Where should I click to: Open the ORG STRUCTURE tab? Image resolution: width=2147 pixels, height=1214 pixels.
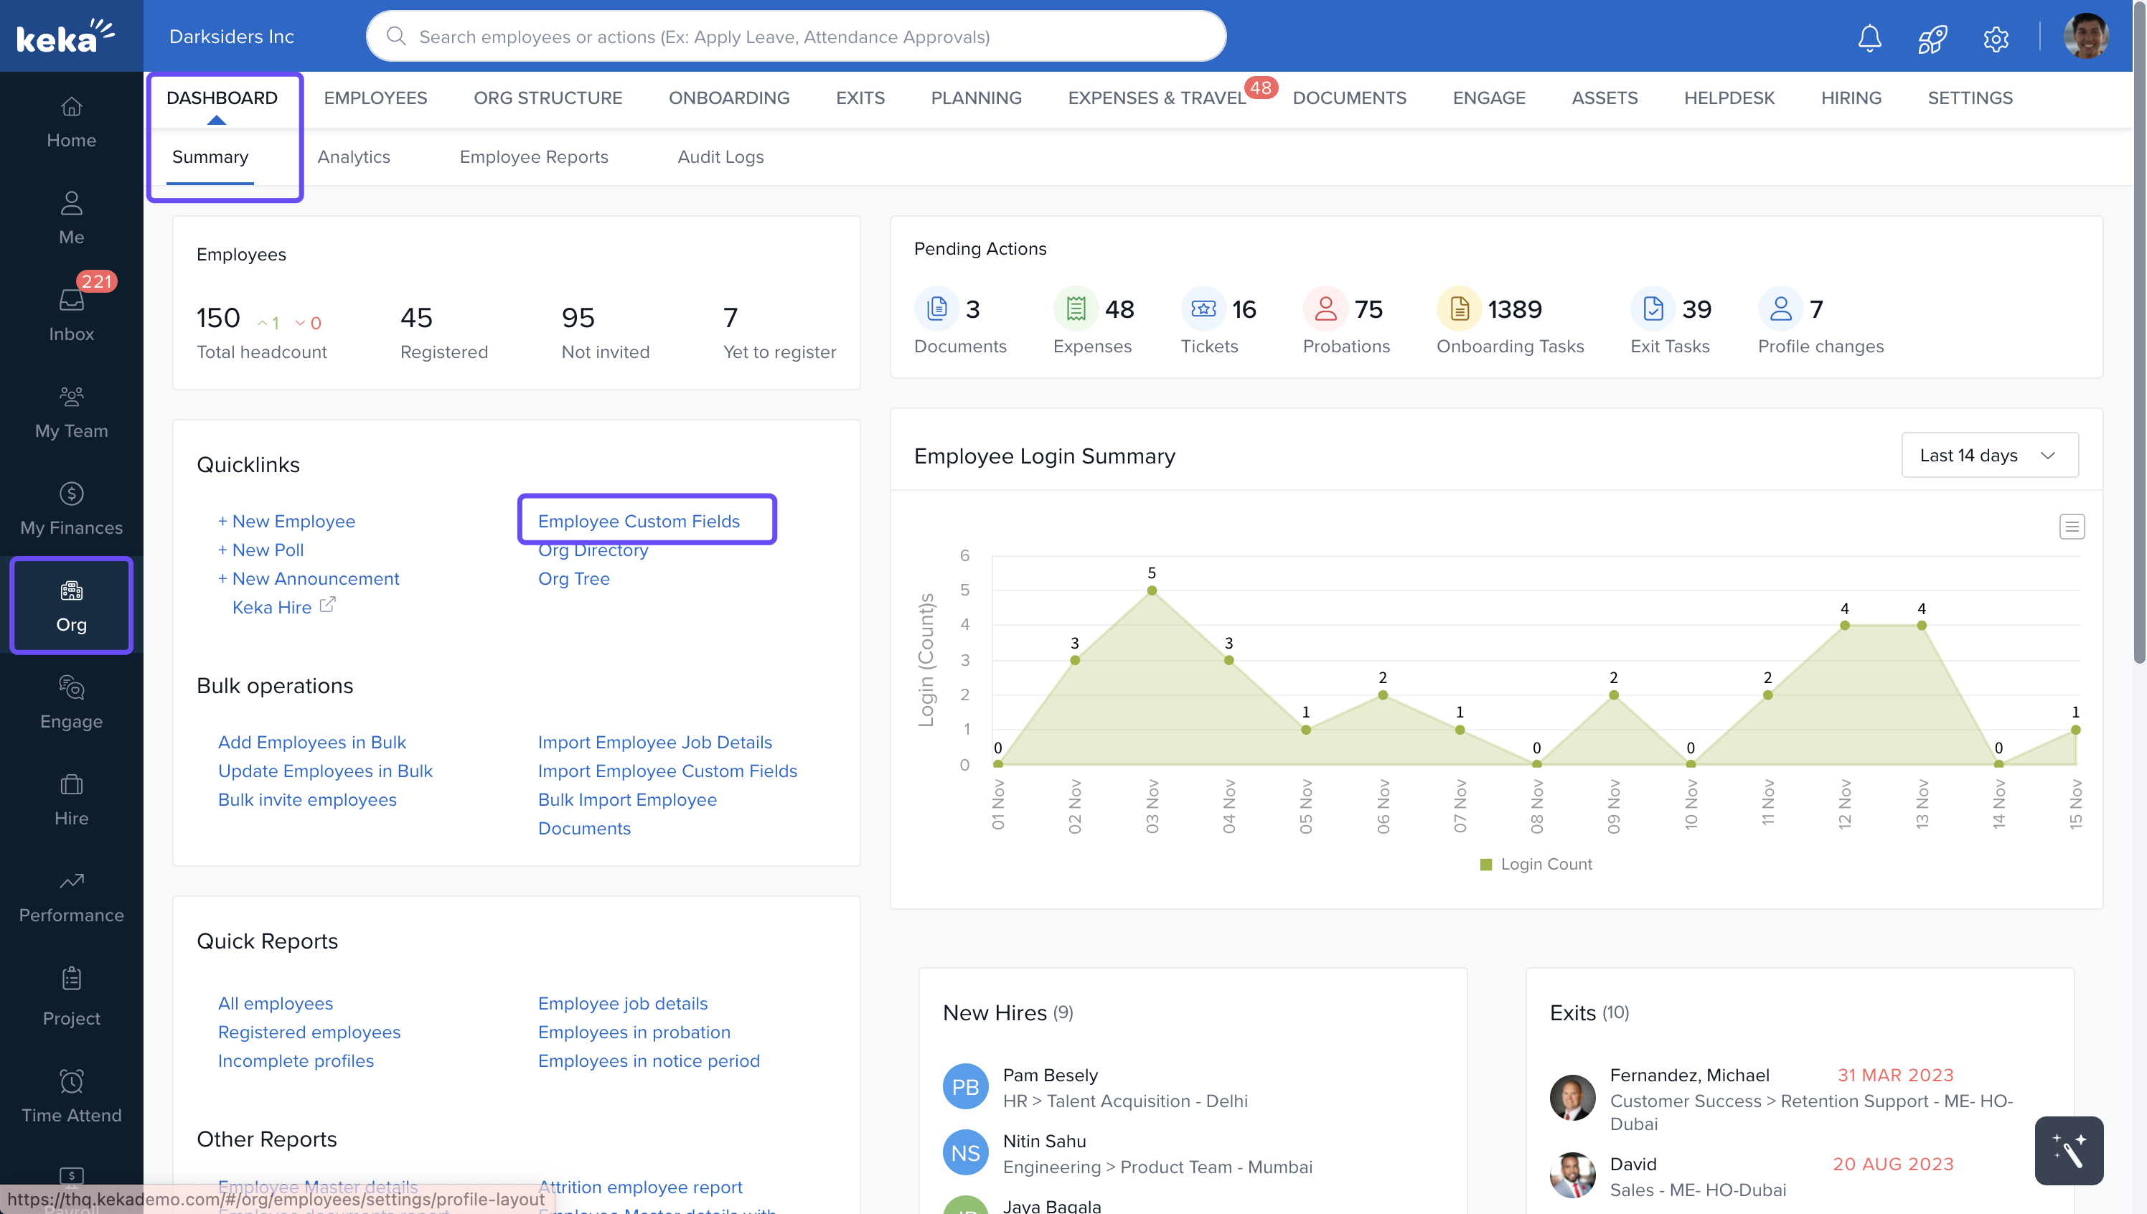tap(547, 98)
